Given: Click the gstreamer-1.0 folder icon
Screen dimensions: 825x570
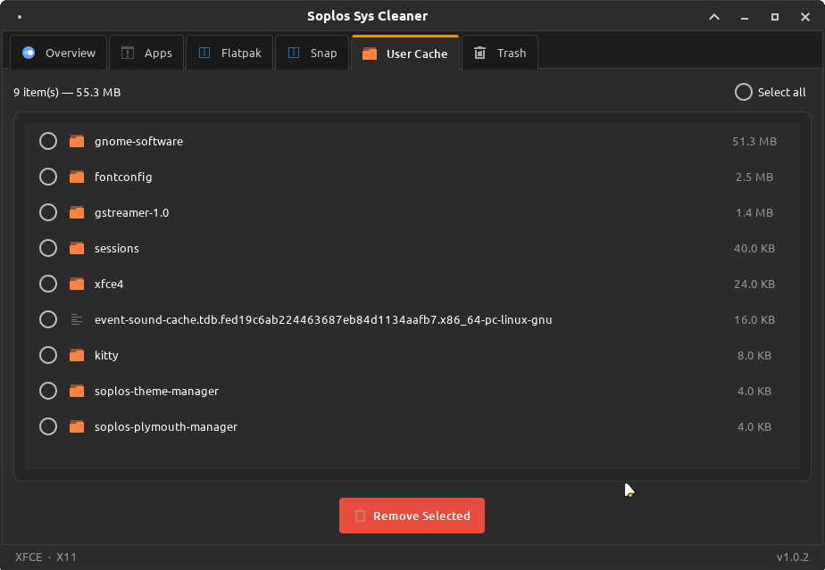Looking at the screenshot, I should tap(77, 212).
